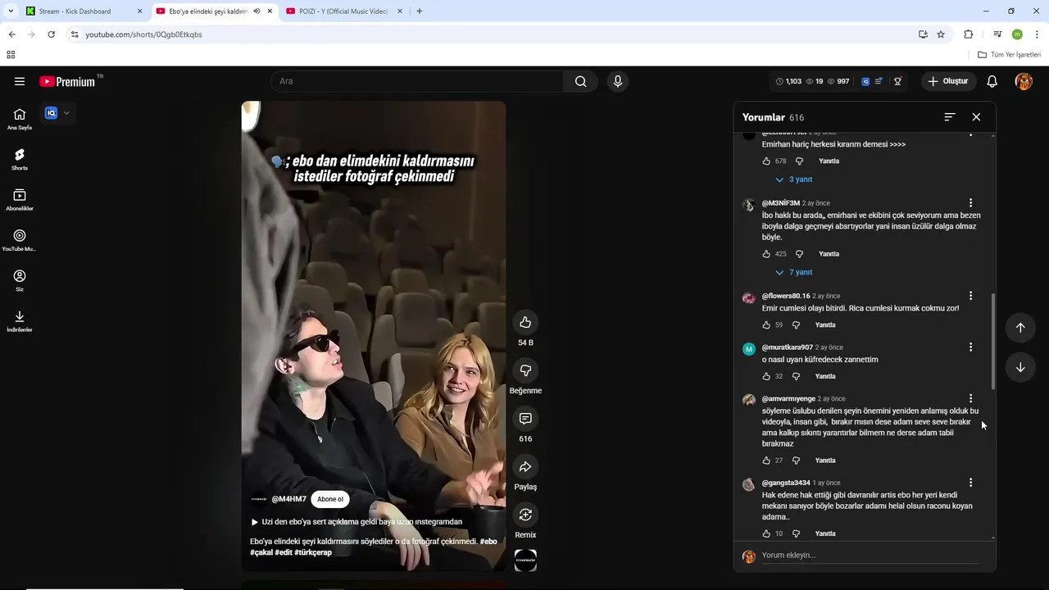
Task: Reload the page
Action: pos(51,34)
